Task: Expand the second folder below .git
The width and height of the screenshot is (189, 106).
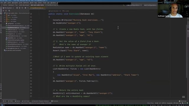Action: click(x=5, y=17)
